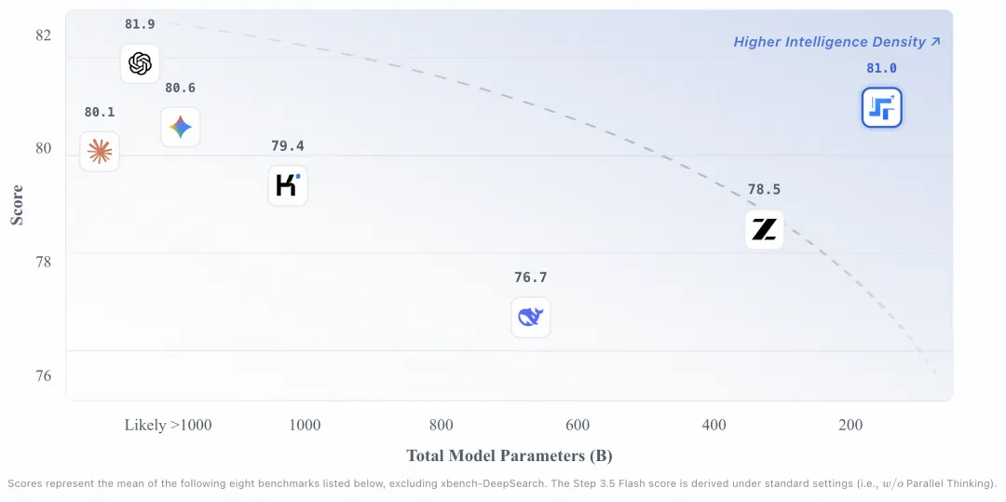This screenshot has height=502, width=1006.
Task: Click the vertical Score axis title
Action: coord(17,205)
